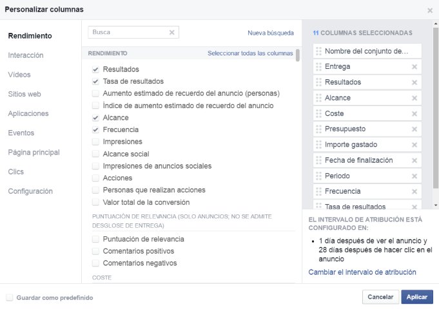Grab the drag handle beside selected Alcance
439x309 pixels.
(318, 98)
